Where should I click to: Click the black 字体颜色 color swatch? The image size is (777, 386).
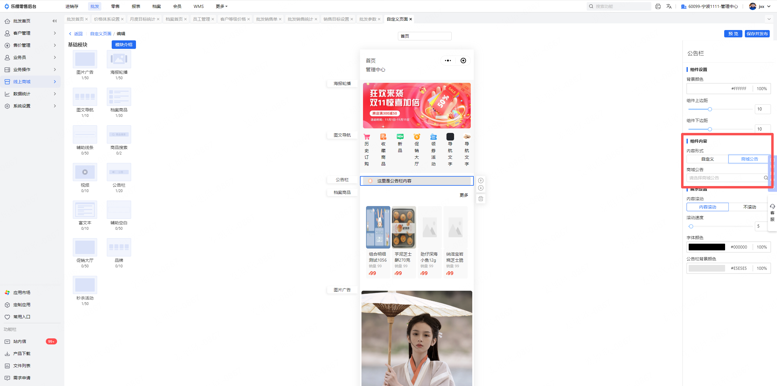coord(707,247)
